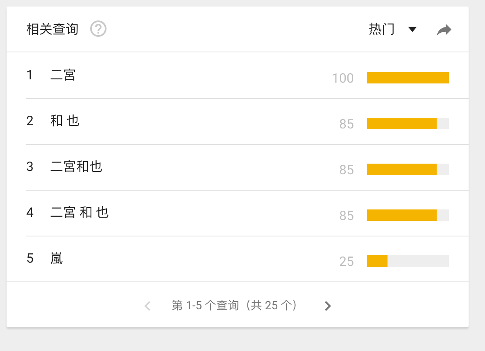Click the dropdown triangle next to 热门

point(412,29)
